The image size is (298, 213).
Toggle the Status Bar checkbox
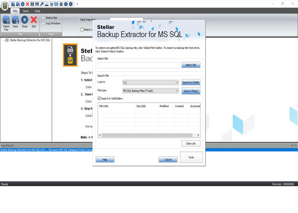(x=43, y=18)
